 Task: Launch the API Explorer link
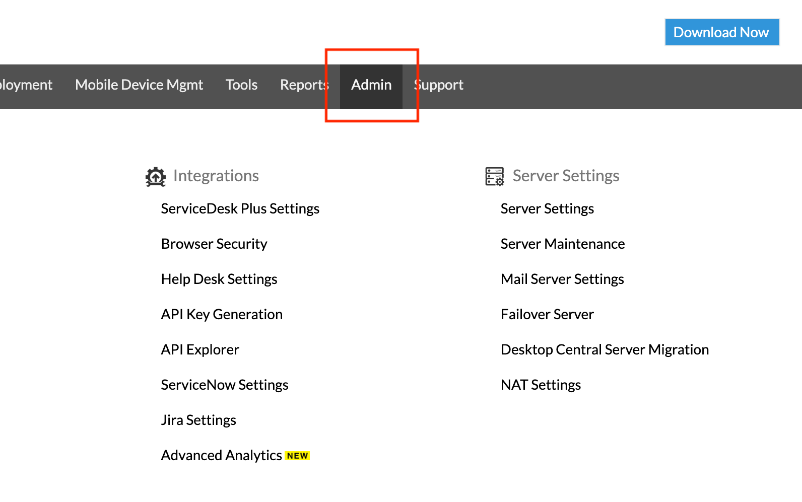pos(200,349)
